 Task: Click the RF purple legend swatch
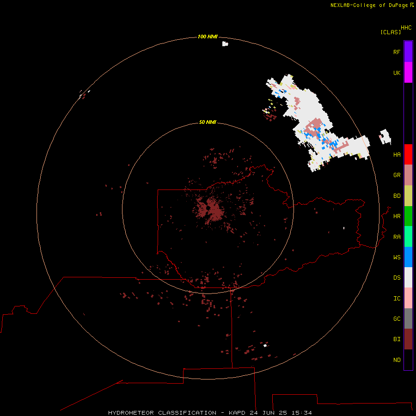408,52
